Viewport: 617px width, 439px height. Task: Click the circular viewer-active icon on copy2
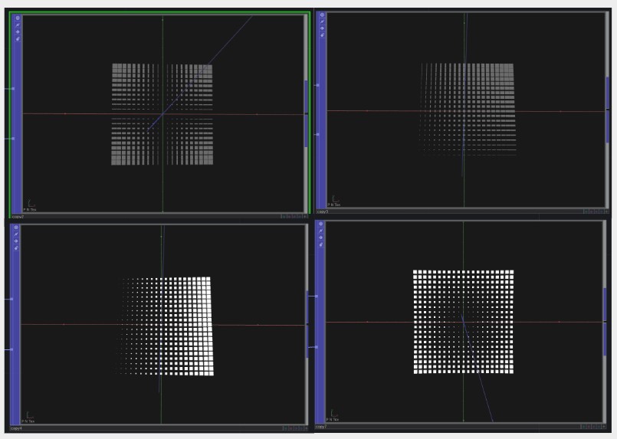point(18,18)
